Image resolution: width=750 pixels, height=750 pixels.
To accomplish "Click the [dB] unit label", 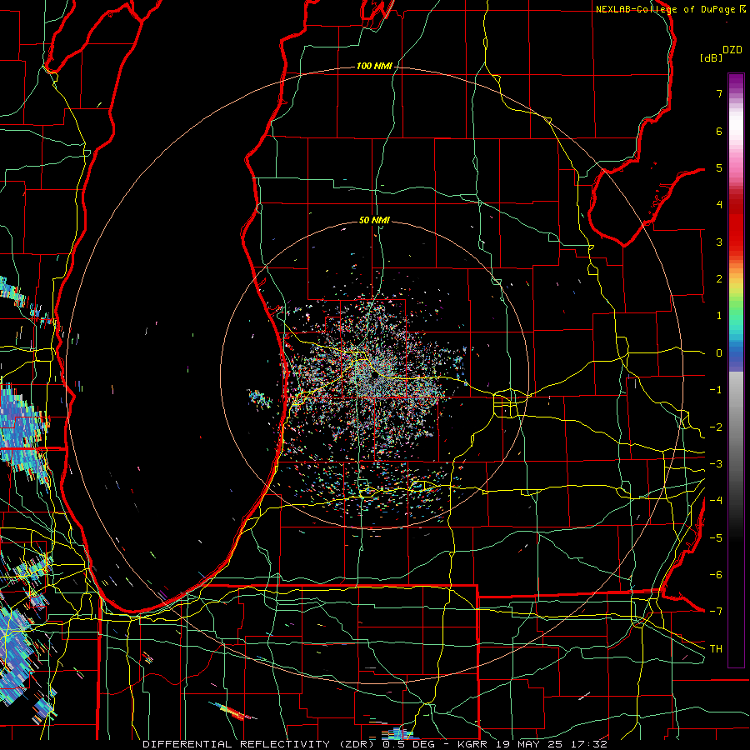I will point(711,57).
